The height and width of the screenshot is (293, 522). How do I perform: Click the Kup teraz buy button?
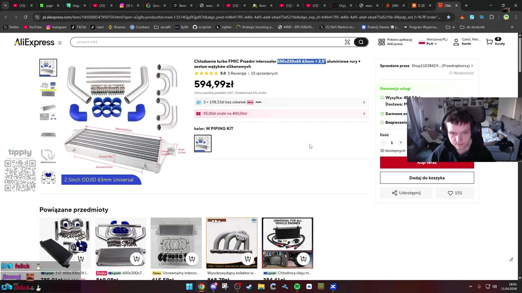pyautogui.click(x=427, y=162)
